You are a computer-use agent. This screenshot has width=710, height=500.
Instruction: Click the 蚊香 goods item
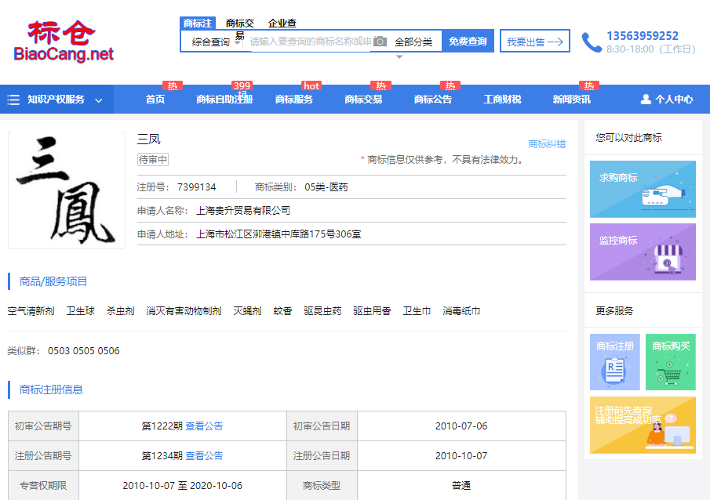point(282,311)
